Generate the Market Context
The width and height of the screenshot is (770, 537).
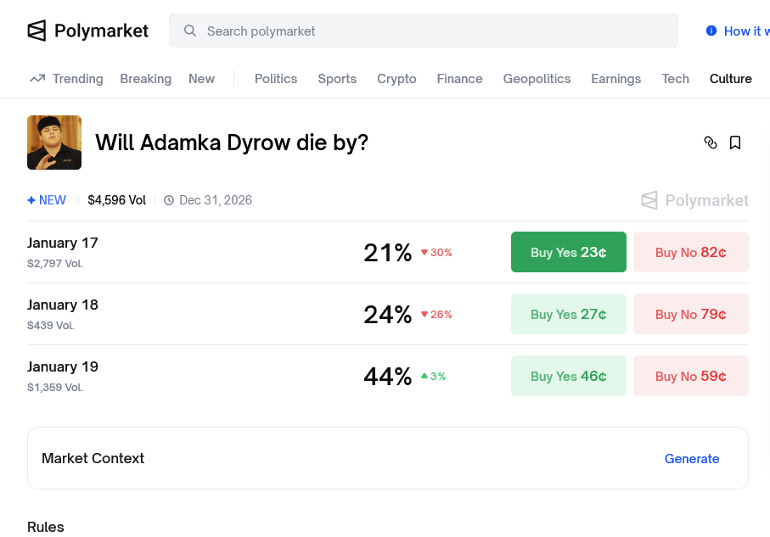click(x=691, y=458)
